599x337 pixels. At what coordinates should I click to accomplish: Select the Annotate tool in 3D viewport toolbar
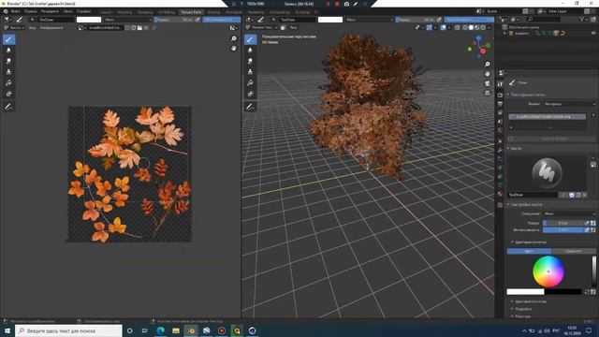[x=251, y=108]
